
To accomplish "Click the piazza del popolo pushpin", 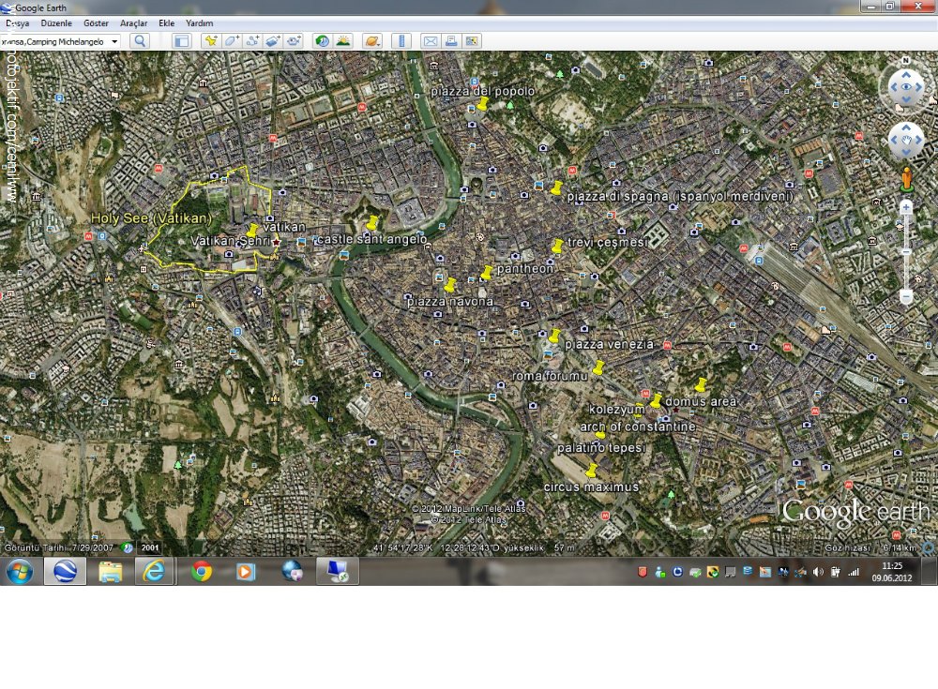I will [x=482, y=104].
